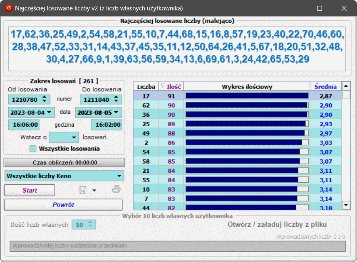Click the save disk icon
The height and width of the screenshot is (262, 357).
[x=82, y=190]
